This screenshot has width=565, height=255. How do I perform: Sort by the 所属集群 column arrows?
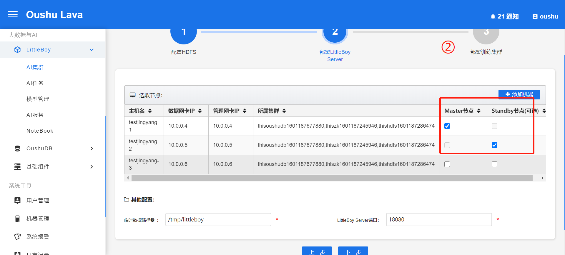[284, 111]
